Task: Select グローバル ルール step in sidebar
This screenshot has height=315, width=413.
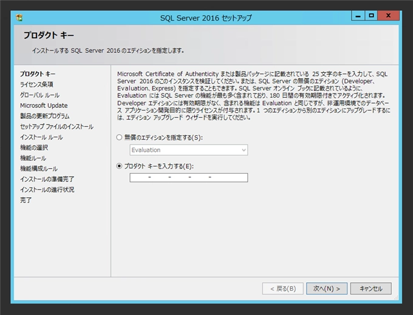Action: coord(39,95)
